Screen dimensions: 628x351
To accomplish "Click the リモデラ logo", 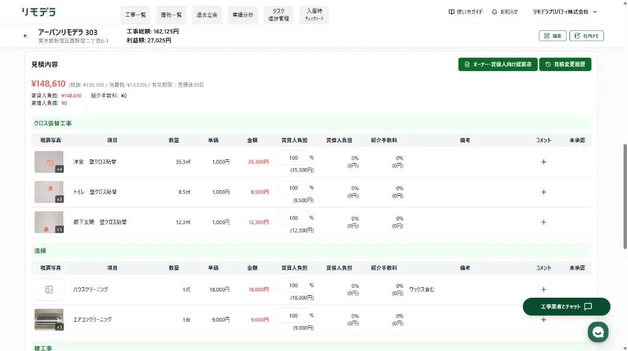I will click(39, 12).
